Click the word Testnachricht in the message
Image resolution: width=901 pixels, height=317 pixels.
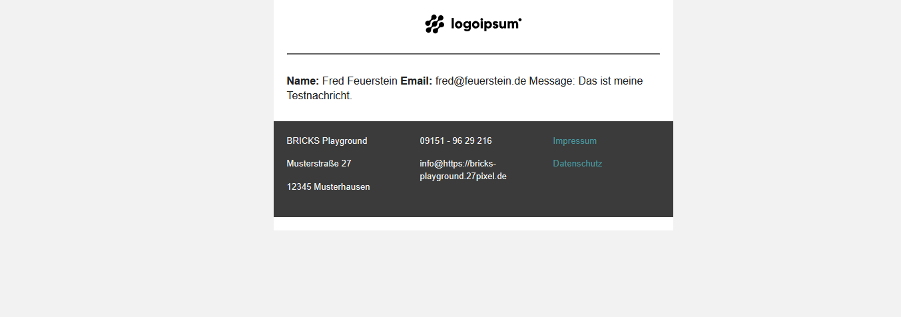pos(318,96)
